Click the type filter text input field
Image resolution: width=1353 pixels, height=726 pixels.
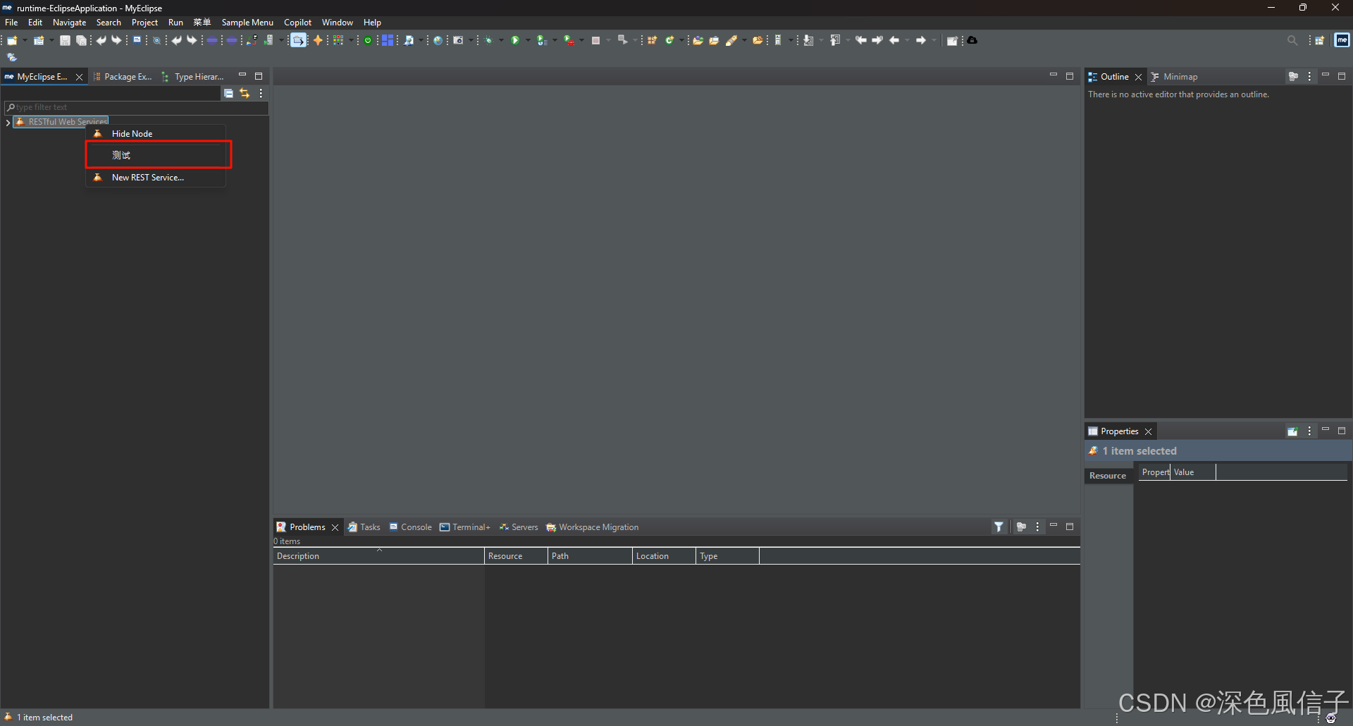pos(135,108)
